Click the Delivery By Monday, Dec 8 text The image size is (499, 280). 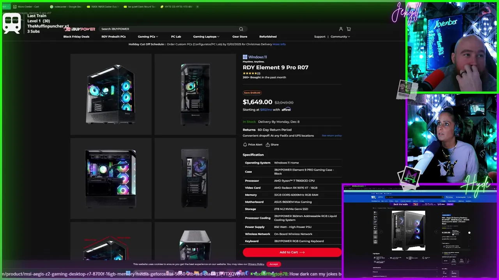click(x=279, y=122)
